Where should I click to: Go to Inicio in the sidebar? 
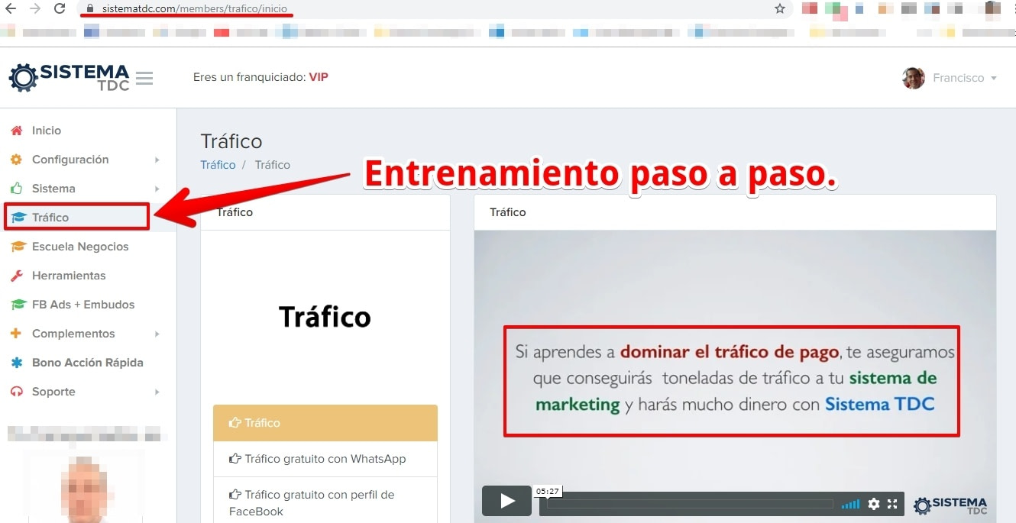(47, 131)
